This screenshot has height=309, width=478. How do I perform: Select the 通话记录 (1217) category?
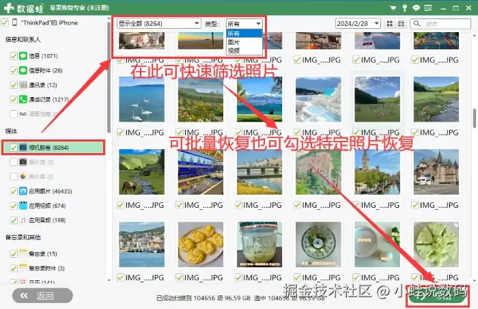point(48,99)
